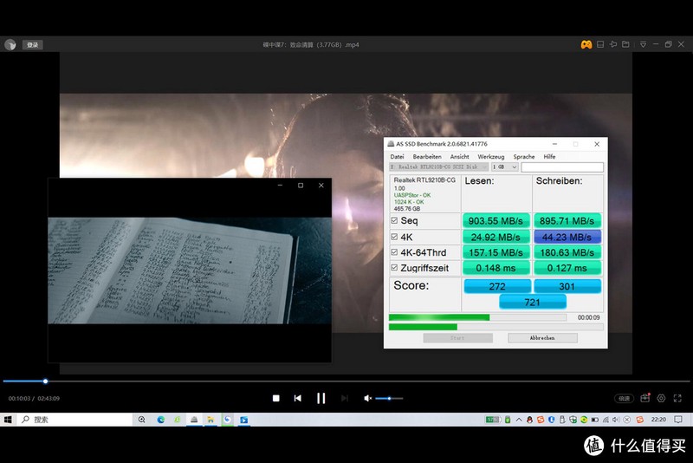Open the Werkzeug menu in AS SSD
The width and height of the screenshot is (693, 463).
(x=491, y=157)
